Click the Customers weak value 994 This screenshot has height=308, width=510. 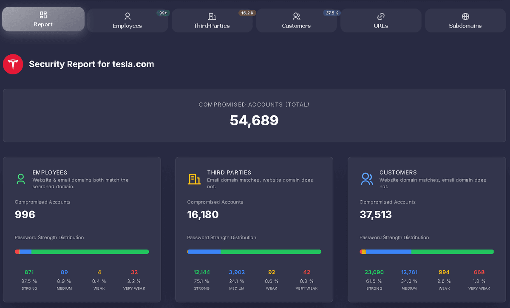pyautogui.click(x=444, y=272)
